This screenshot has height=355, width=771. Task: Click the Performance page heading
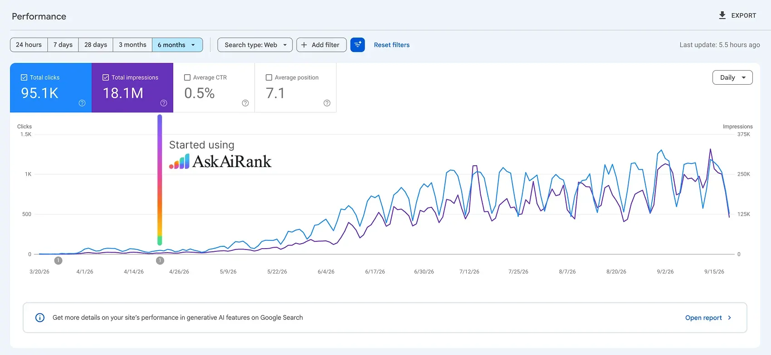(x=39, y=16)
